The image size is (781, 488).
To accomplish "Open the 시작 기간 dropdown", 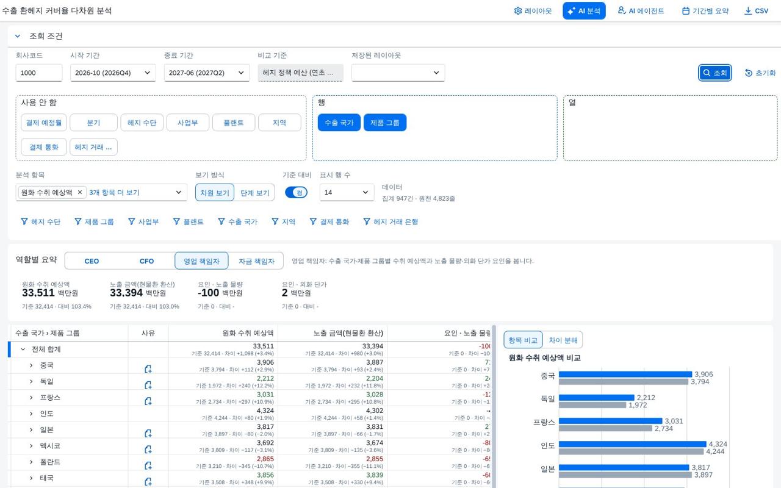I will (x=113, y=73).
